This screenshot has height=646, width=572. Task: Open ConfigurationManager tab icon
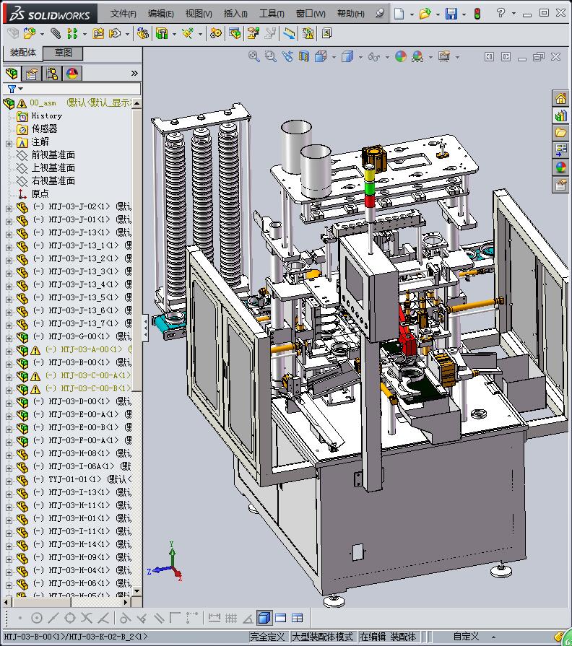[x=52, y=74]
